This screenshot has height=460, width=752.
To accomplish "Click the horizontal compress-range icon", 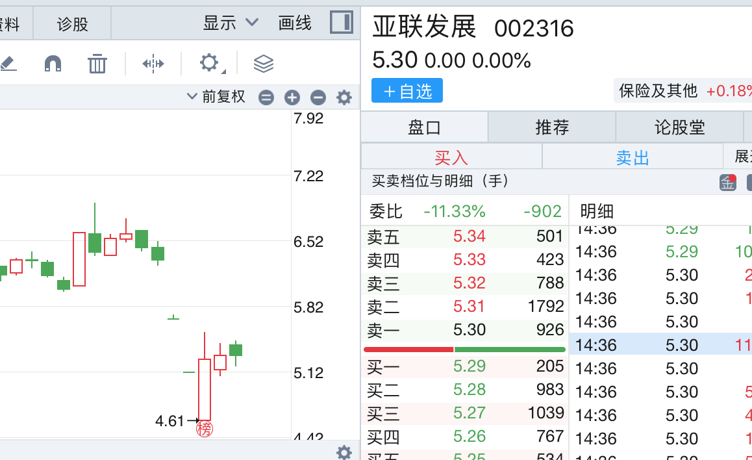I will pos(153,63).
